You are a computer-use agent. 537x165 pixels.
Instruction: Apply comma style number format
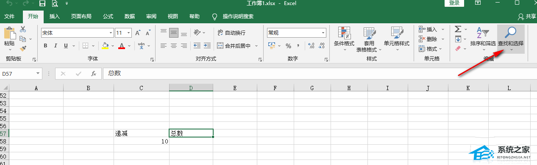298,46
